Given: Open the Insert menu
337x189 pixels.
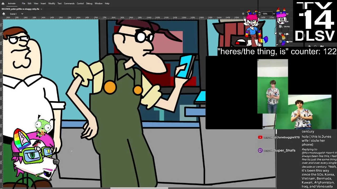Looking at the screenshot, I should tap(43, 3).
